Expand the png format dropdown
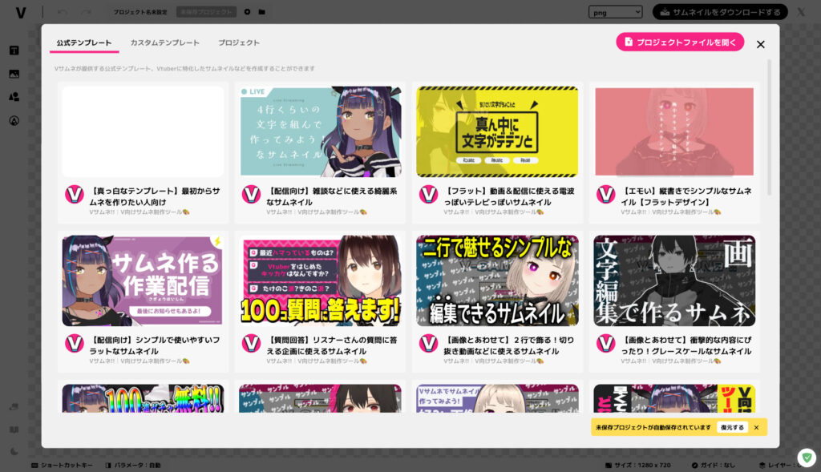 [x=615, y=12]
